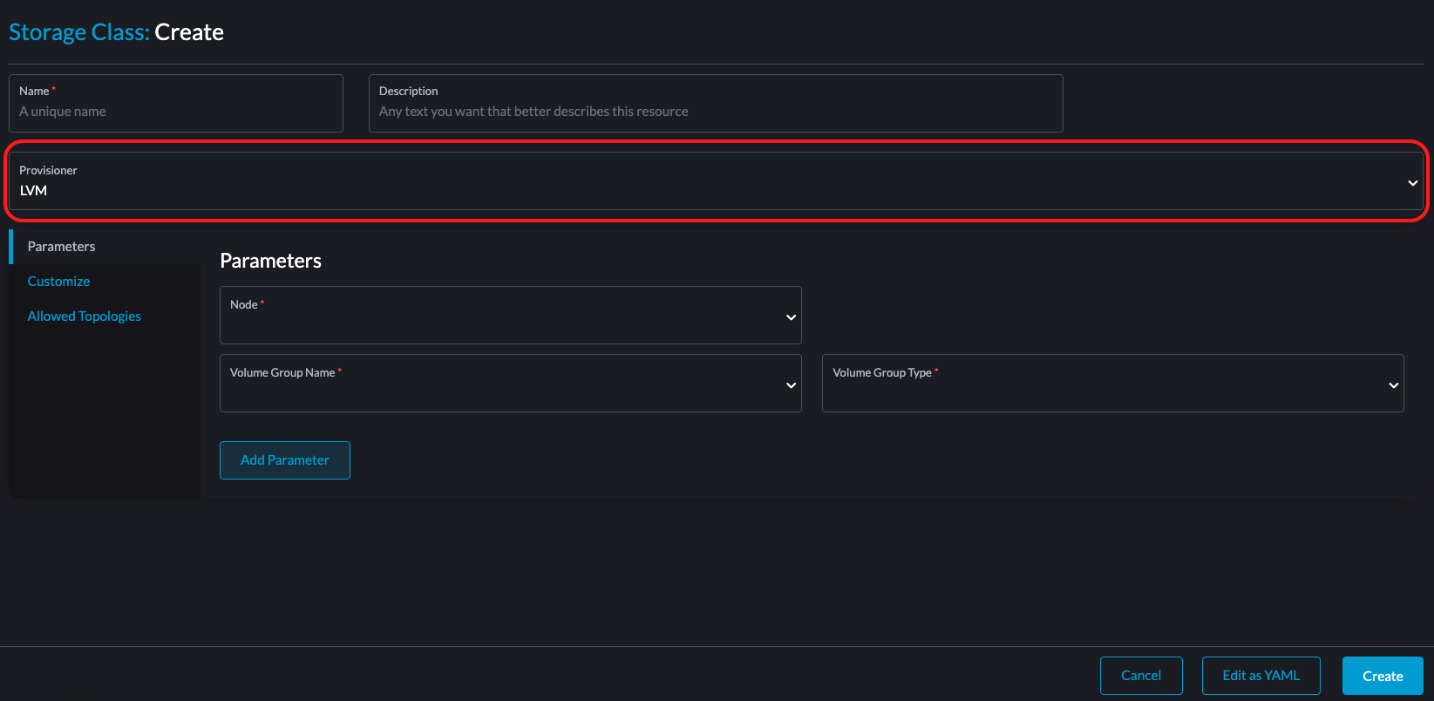Open the Volume Group Type dropdown
Image resolution: width=1434 pixels, height=701 pixels.
pyautogui.click(x=1112, y=383)
